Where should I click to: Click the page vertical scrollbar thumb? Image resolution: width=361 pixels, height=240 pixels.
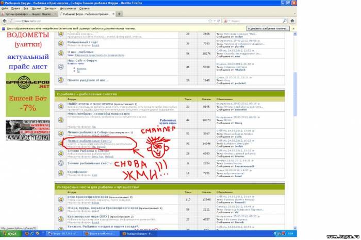pos(294,94)
